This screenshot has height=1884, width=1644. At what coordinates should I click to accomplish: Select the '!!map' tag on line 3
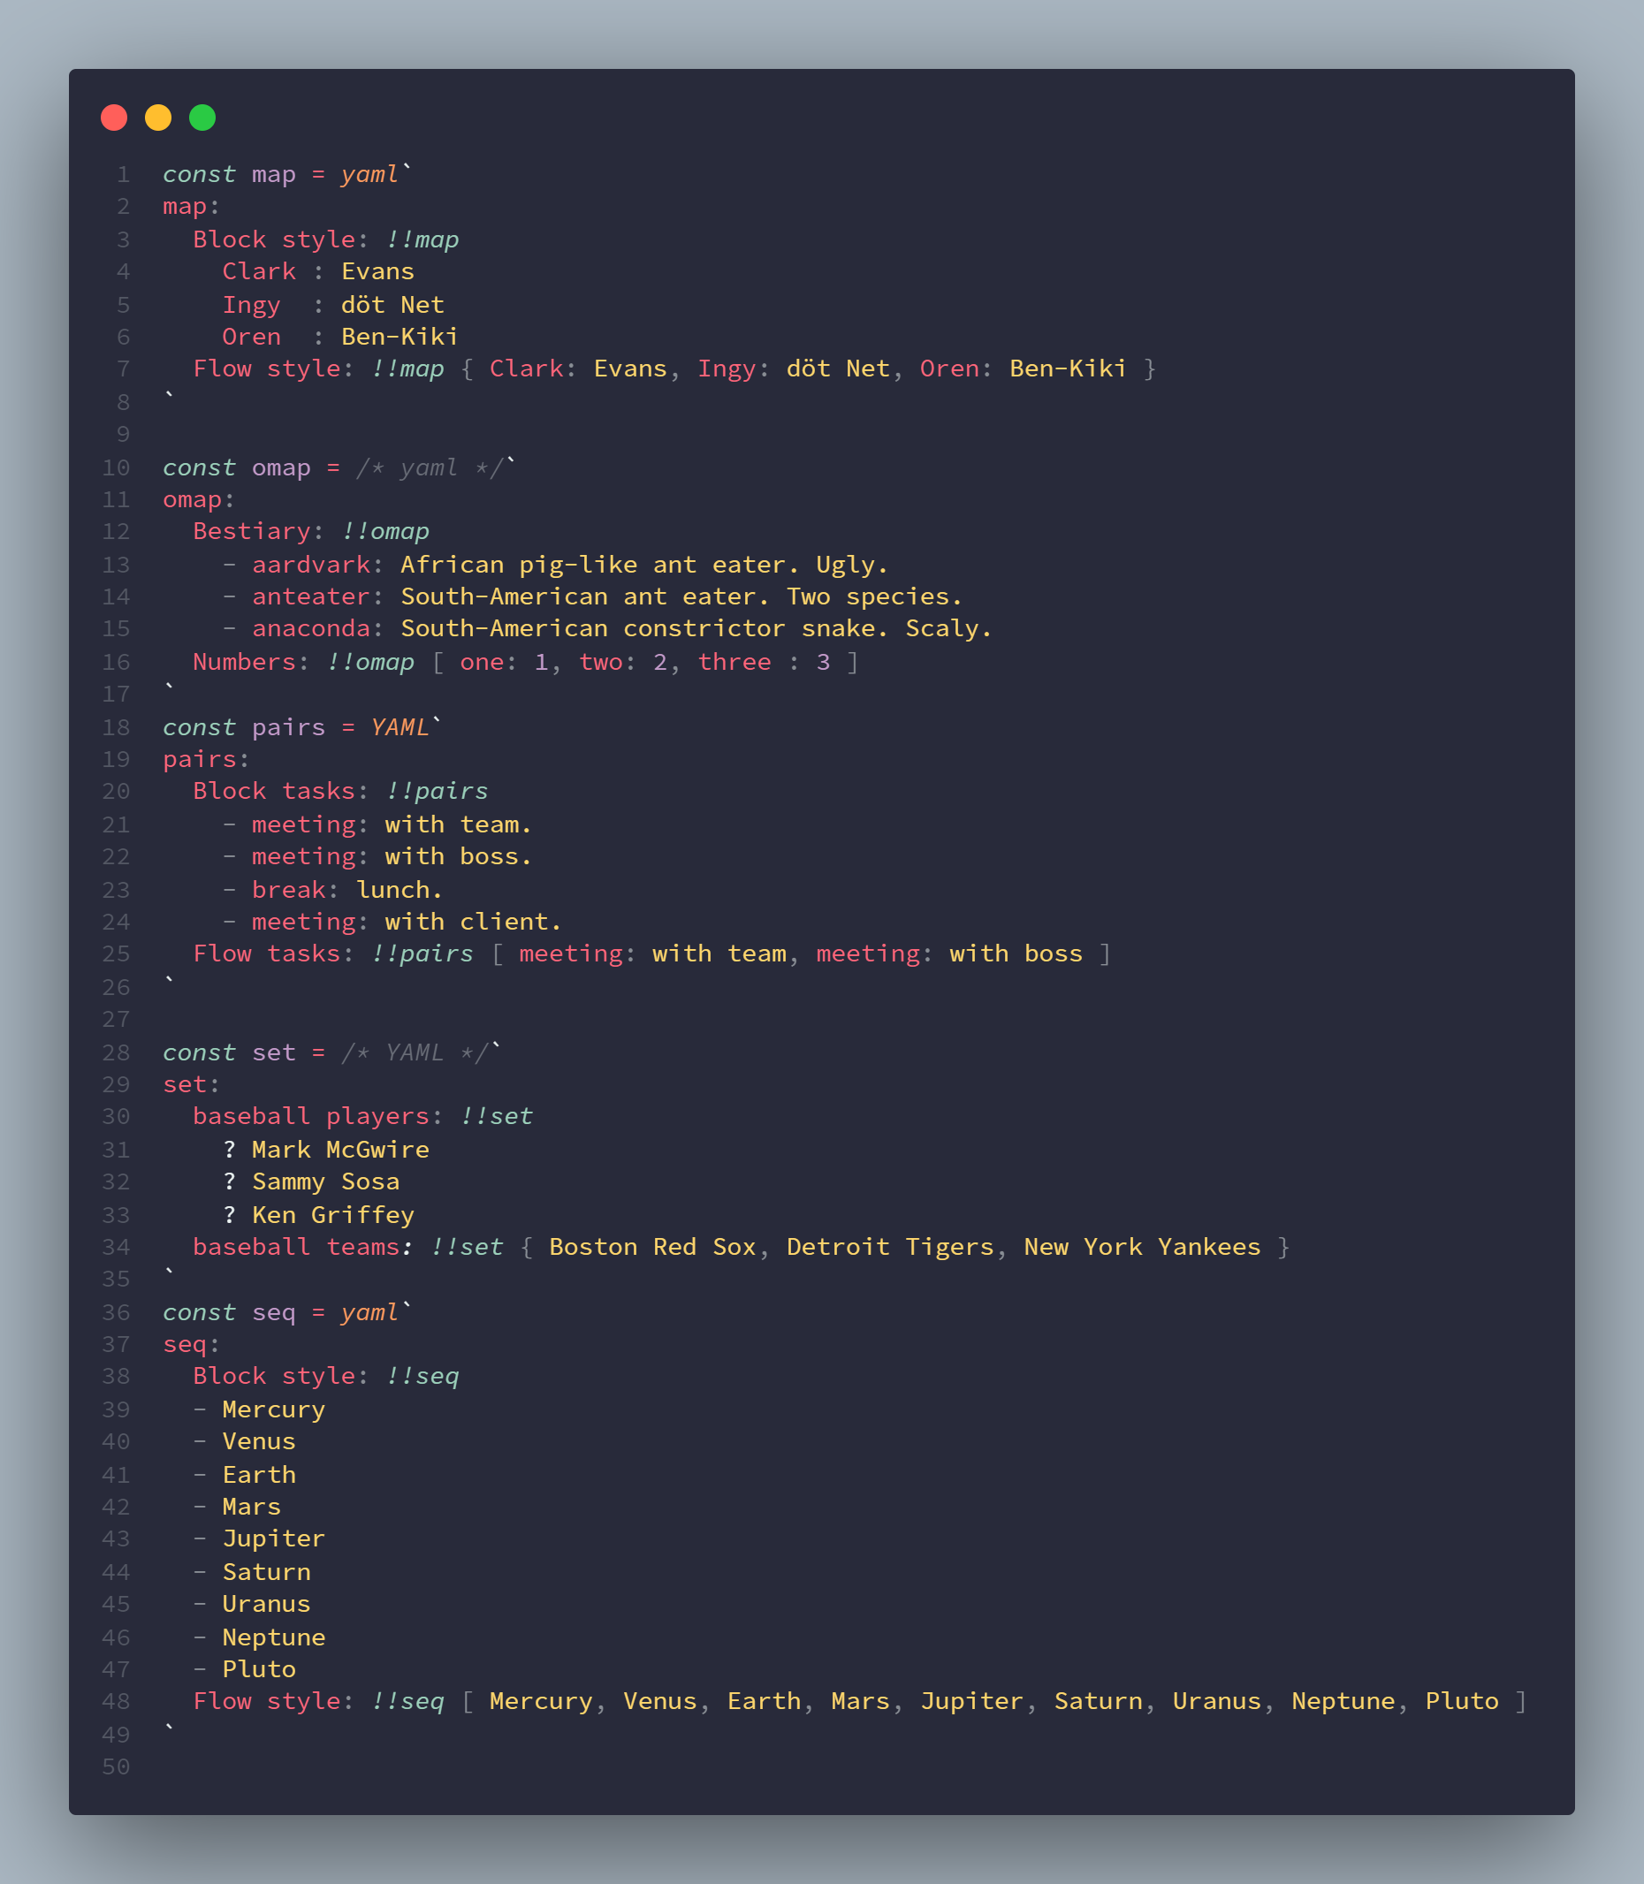click(x=422, y=239)
